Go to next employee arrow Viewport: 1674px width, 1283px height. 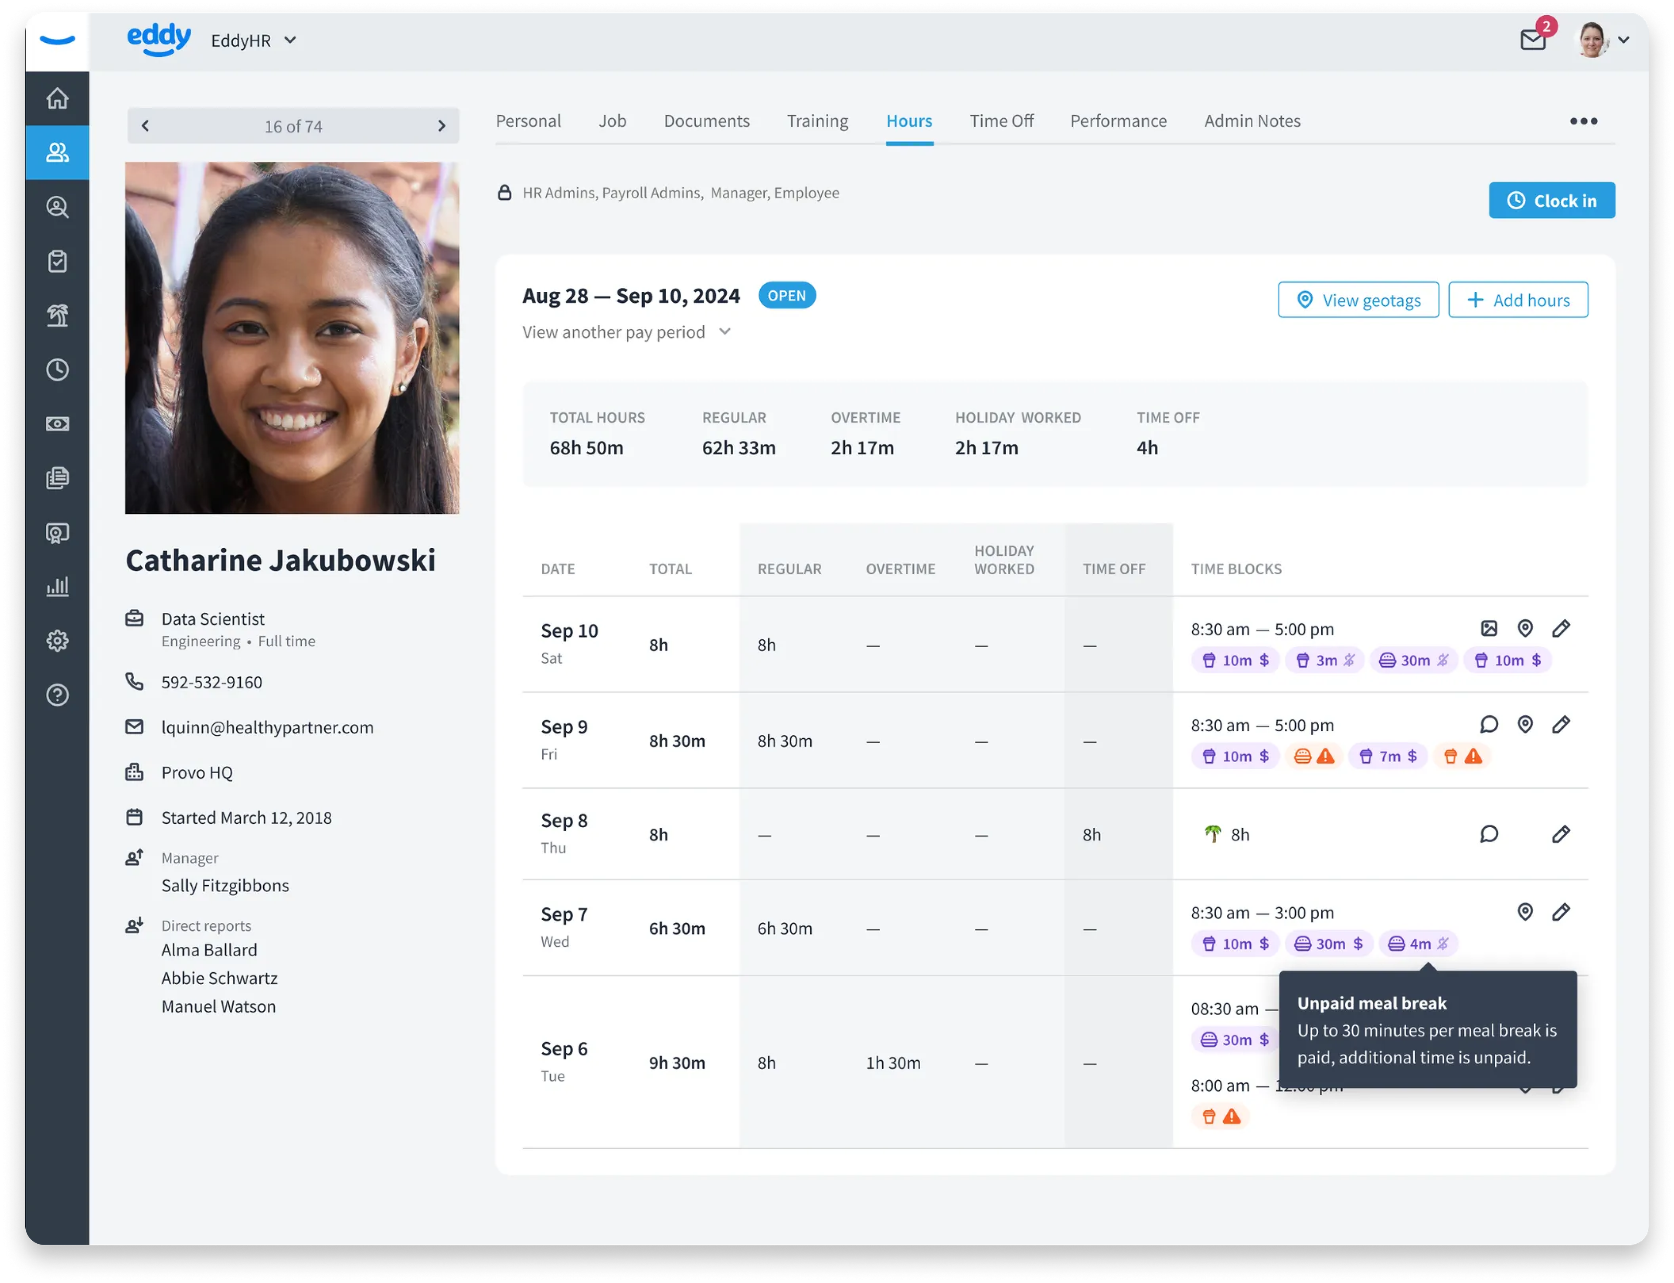(441, 126)
